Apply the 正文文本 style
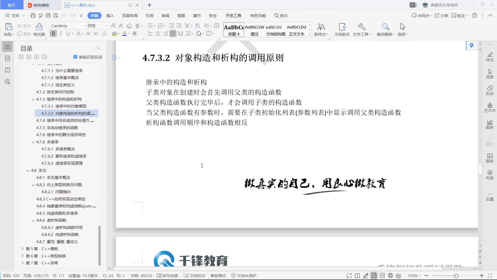Viewport: 497px width, 280px height. [296, 30]
